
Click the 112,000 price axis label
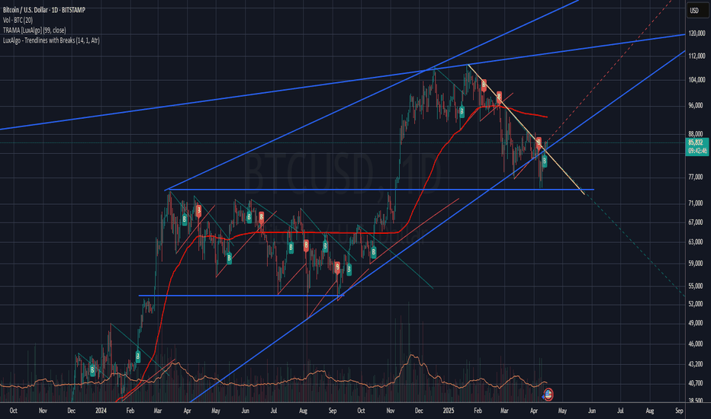point(697,56)
